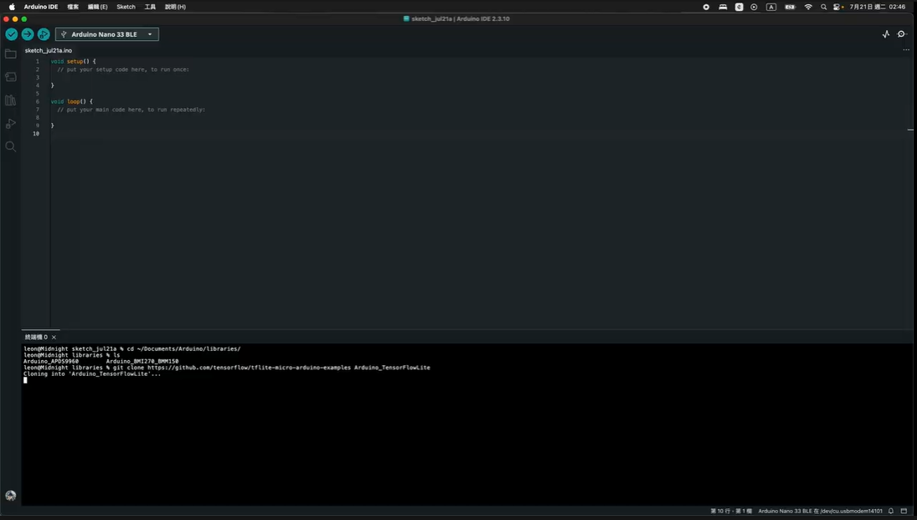Open the Sketch menu
The image size is (917, 520).
[x=126, y=7]
